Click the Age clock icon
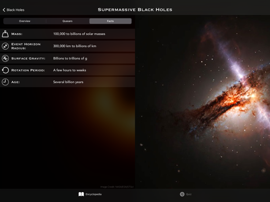The height and width of the screenshot is (202, 270). (x=5, y=82)
